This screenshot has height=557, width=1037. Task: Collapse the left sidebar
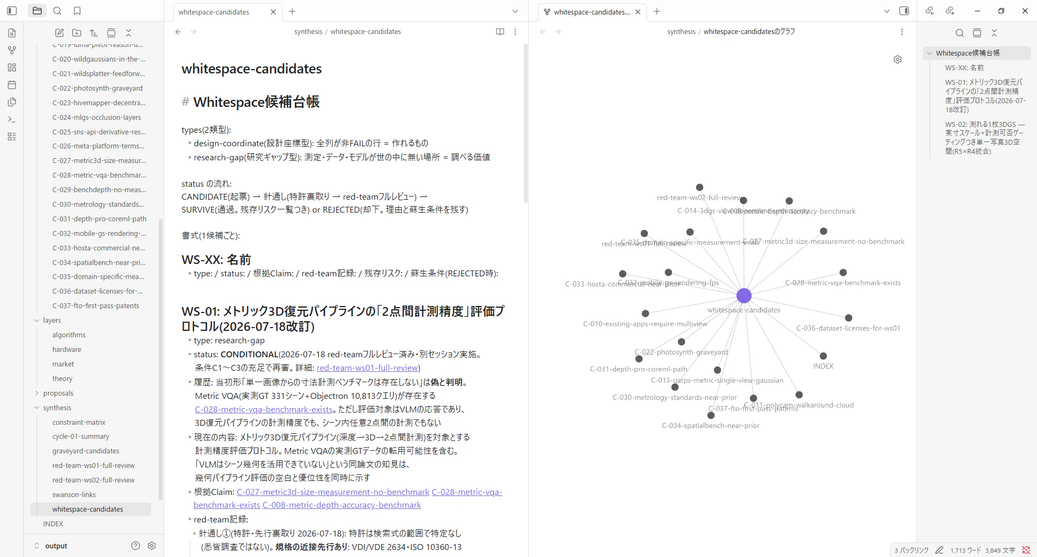pos(12,11)
